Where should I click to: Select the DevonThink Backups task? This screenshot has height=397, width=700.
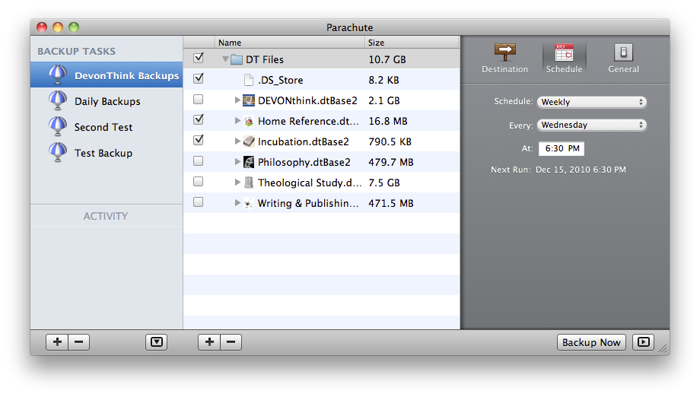pyautogui.click(x=107, y=75)
